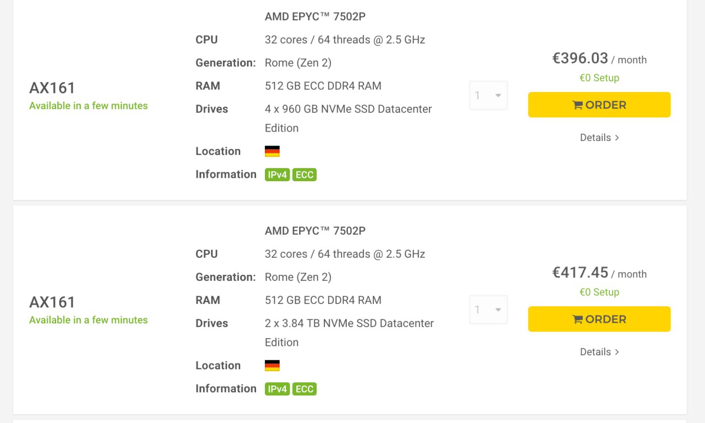This screenshot has height=423, width=705.
Task: Click 'Available in a few minutes' on the €417.45 server
Action: [x=88, y=320]
